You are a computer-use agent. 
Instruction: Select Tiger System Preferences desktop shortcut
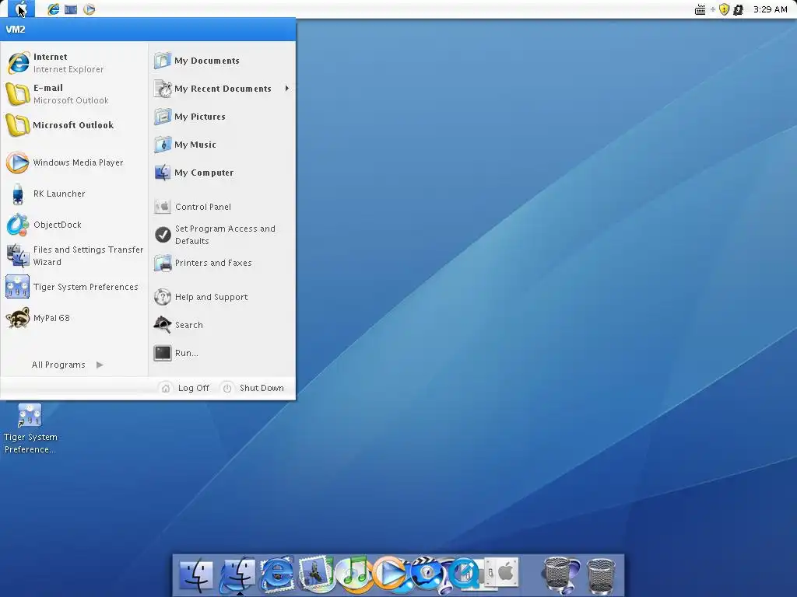click(x=30, y=428)
